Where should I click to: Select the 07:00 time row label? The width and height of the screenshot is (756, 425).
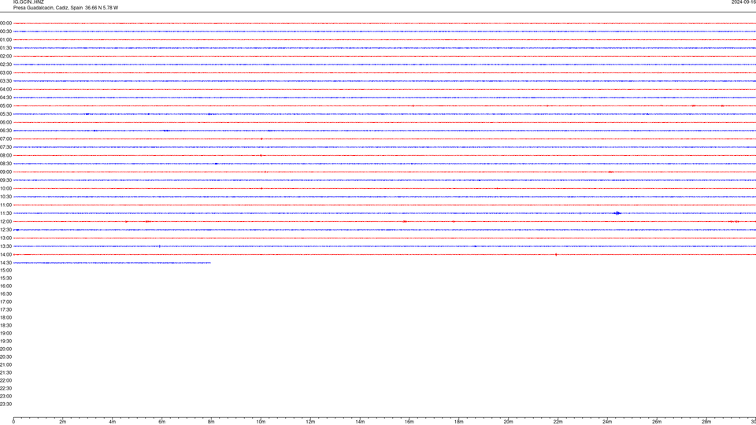(6, 139)
